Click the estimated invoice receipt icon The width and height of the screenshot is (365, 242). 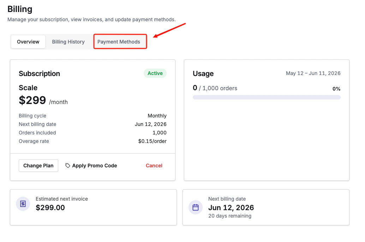23,204
